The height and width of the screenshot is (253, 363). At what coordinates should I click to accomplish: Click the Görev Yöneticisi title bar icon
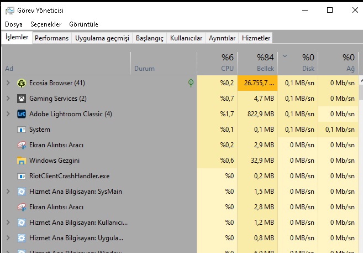pyautogui.click(x=10, y=11)
